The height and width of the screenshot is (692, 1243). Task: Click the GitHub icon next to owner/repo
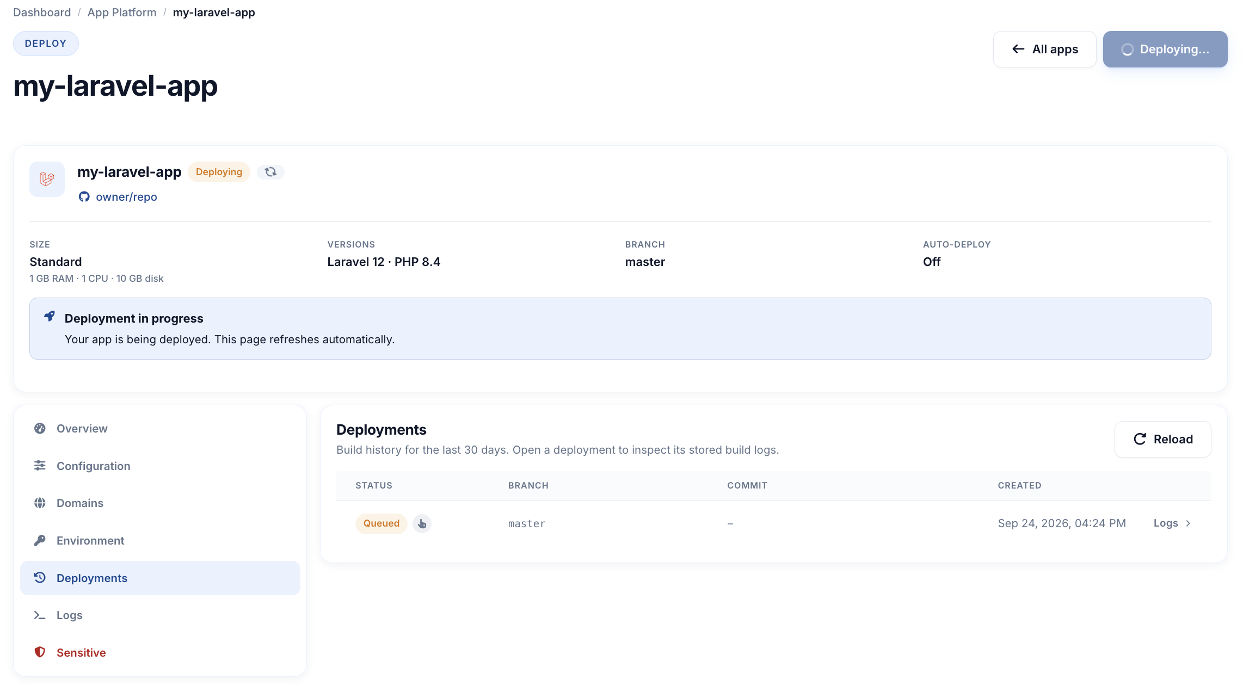pyautogui.click(x=84, y=197)
